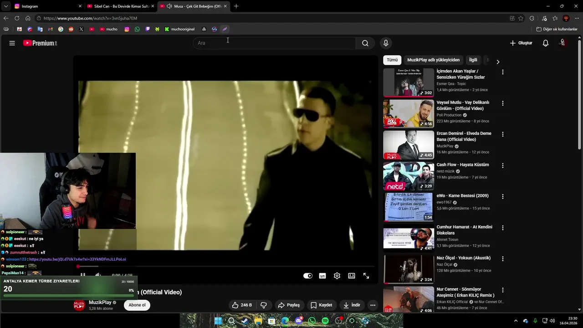Screen dimensions: 583x328
Task: Open Steam from the Windows taskbar
Action: click(245, 321)
